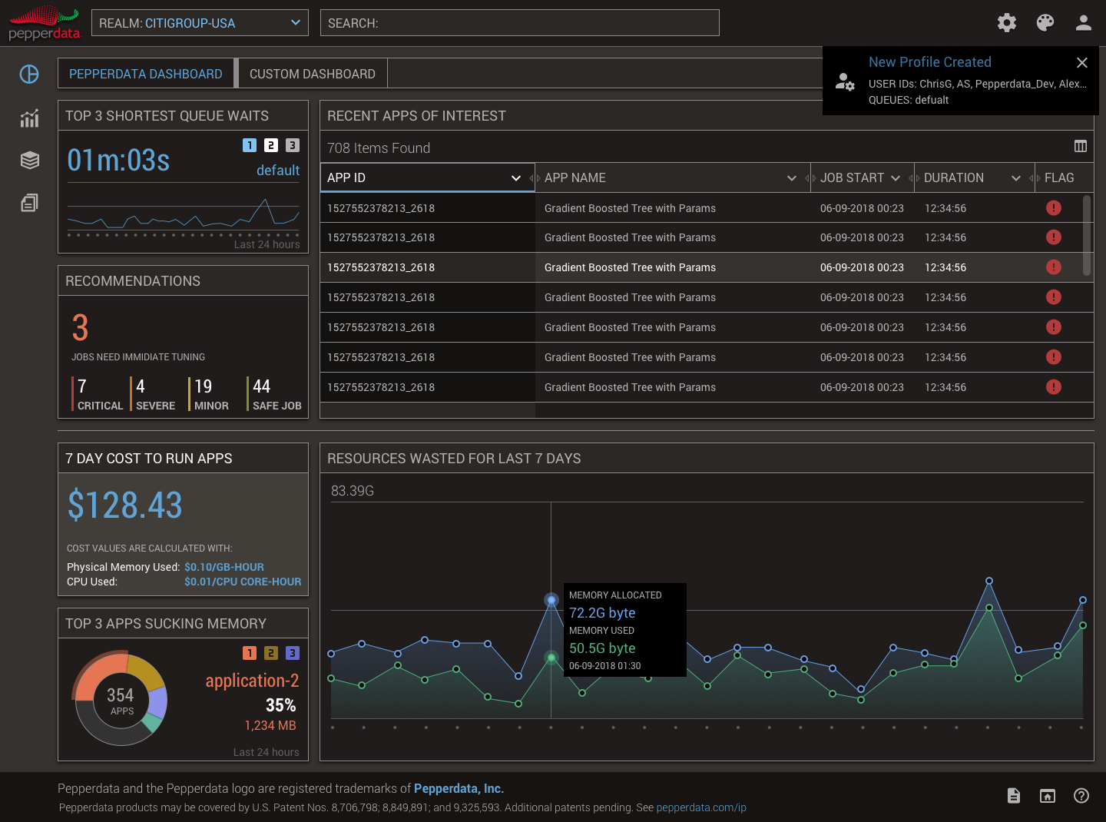
Task: Open the documents sidebar icon
Action: pyautogui.click(x=29, y=203)
